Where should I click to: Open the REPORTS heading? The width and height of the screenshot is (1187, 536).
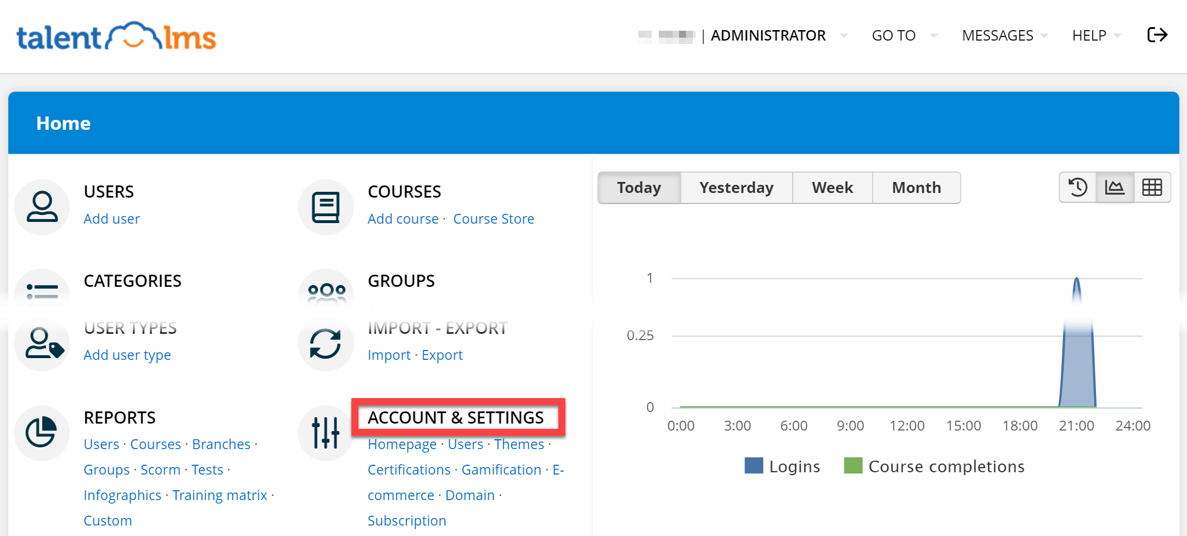[119, 417]
